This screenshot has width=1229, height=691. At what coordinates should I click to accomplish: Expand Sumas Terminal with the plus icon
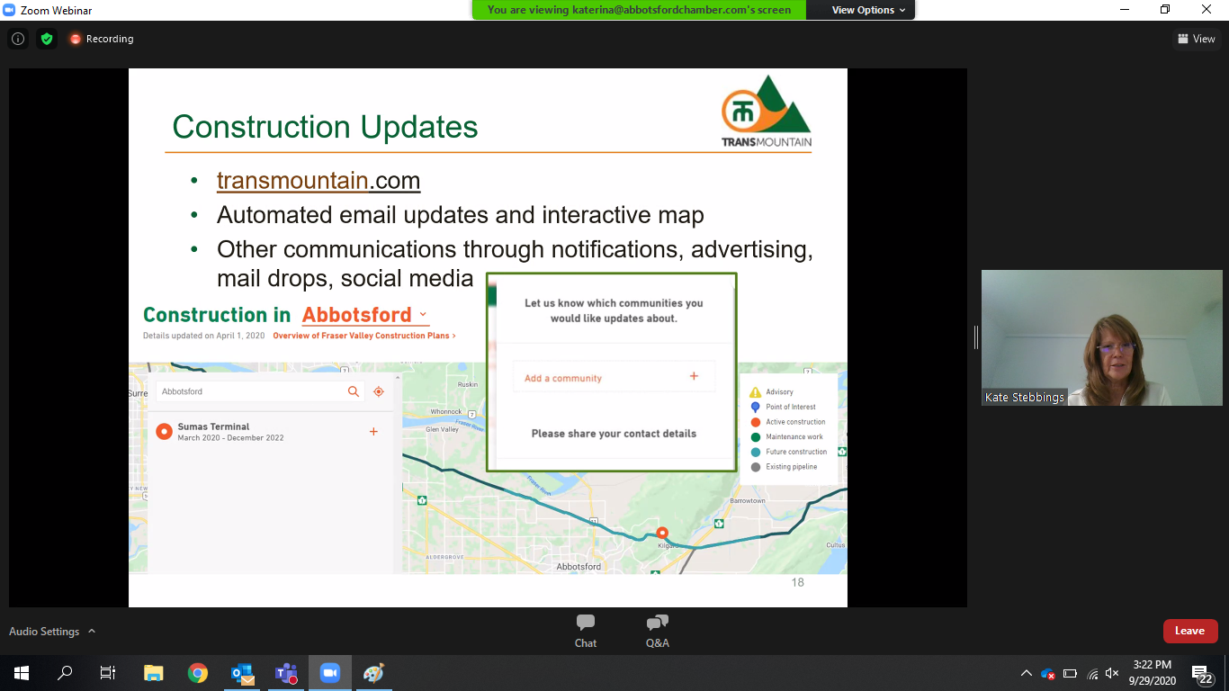pos(373,432)
